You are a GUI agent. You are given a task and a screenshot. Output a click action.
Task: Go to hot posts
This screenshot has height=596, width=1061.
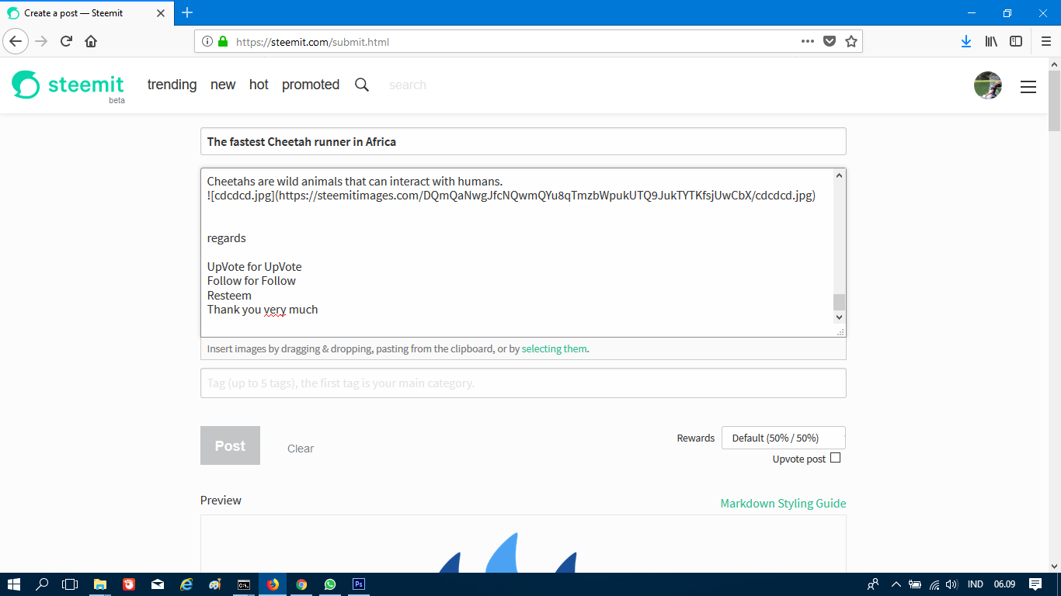click(x=259, y=85)
